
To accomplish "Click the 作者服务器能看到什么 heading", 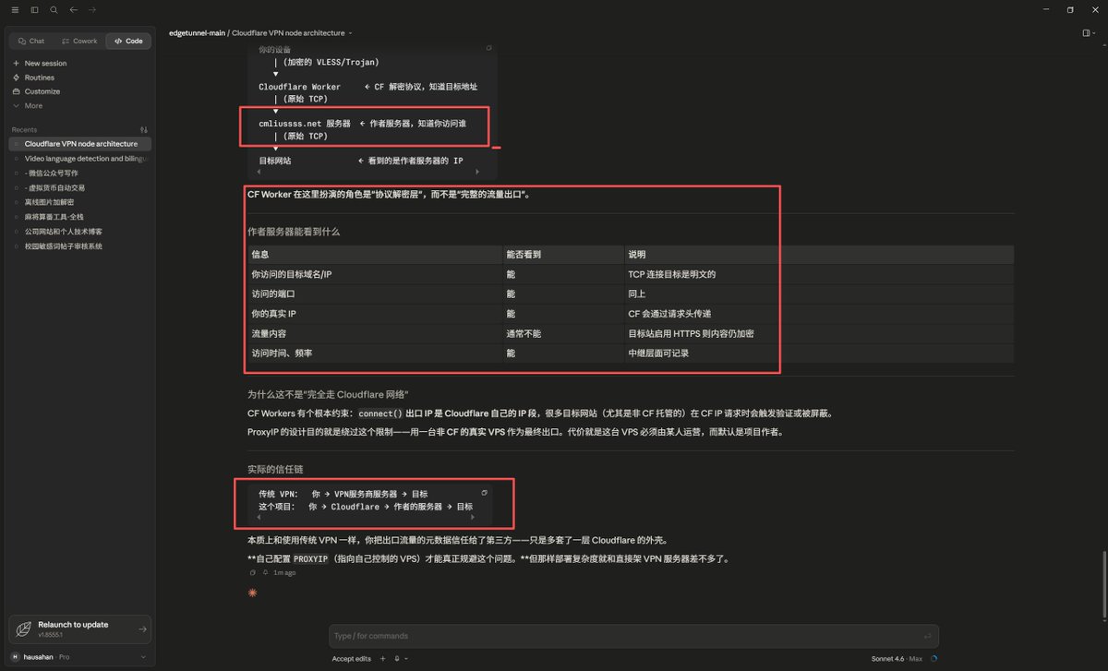I will click(x=294, y=232).
